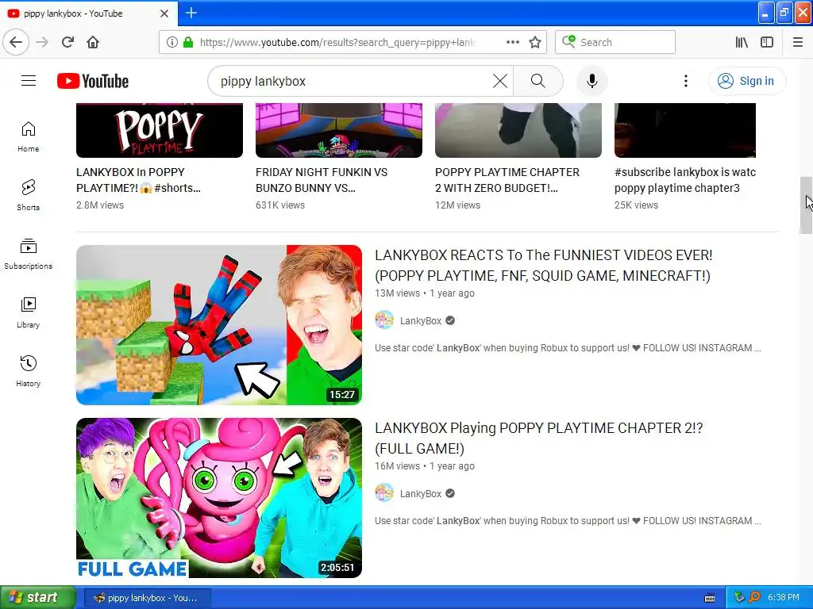Click the green padlock security icon
Viewport: 813px width, 609px height.
[188, 42]
